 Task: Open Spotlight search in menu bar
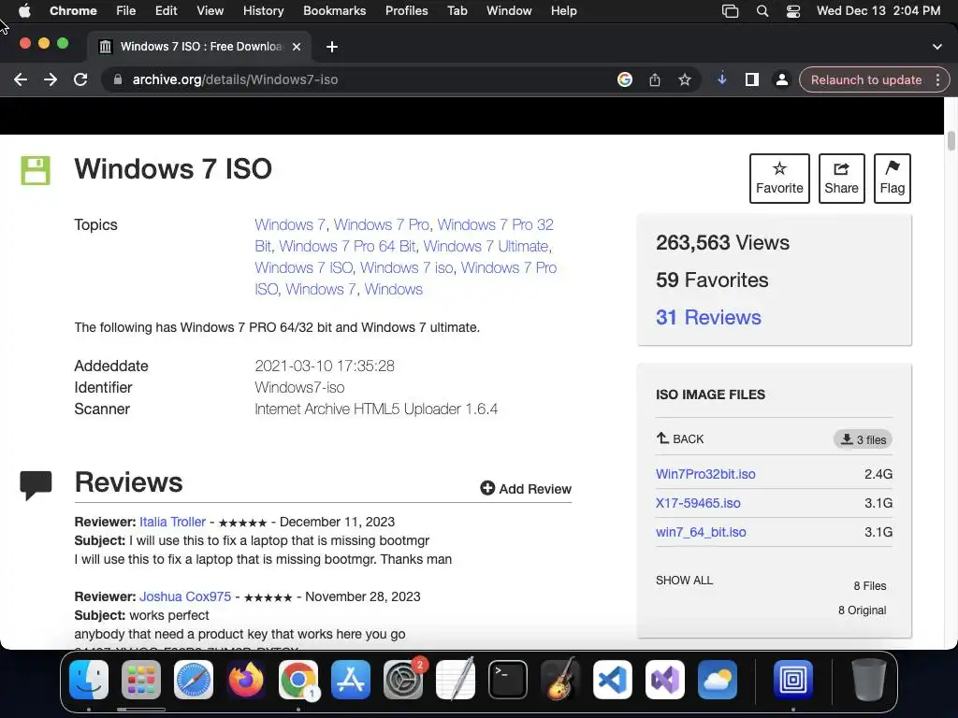click(x=762, y=11)
